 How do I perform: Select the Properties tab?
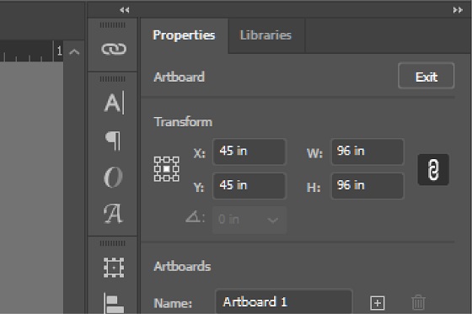click(184, 35)
